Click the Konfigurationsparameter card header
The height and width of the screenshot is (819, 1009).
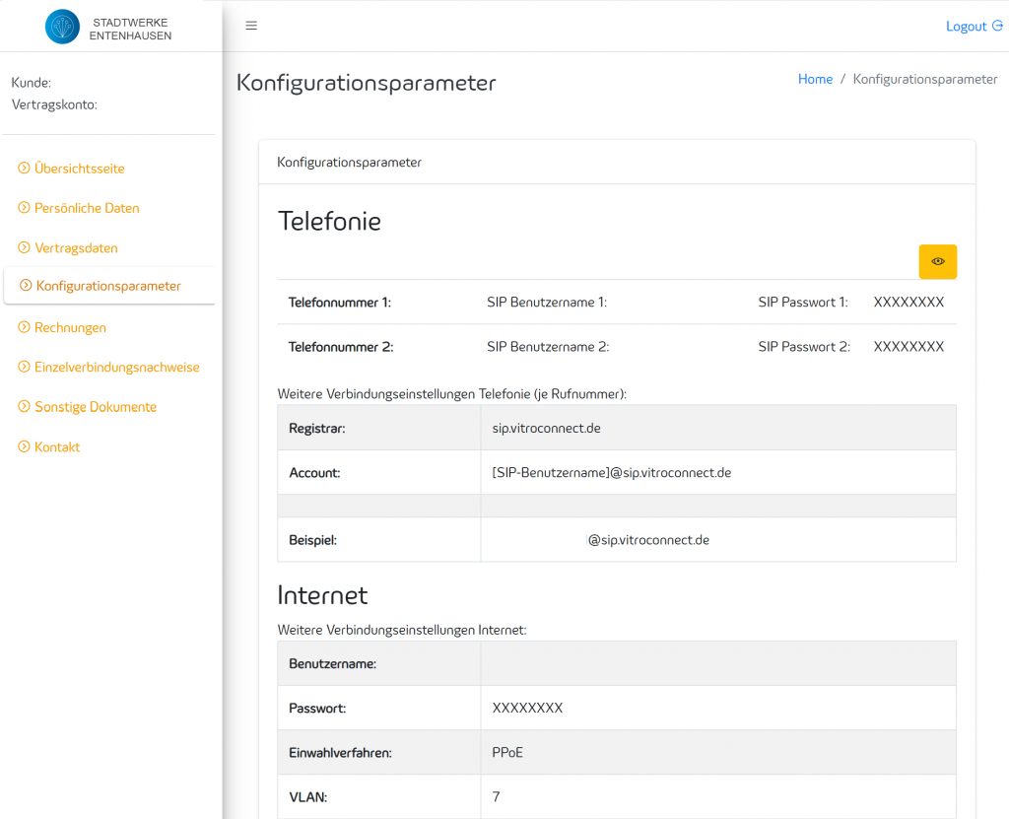pos(350,163)
